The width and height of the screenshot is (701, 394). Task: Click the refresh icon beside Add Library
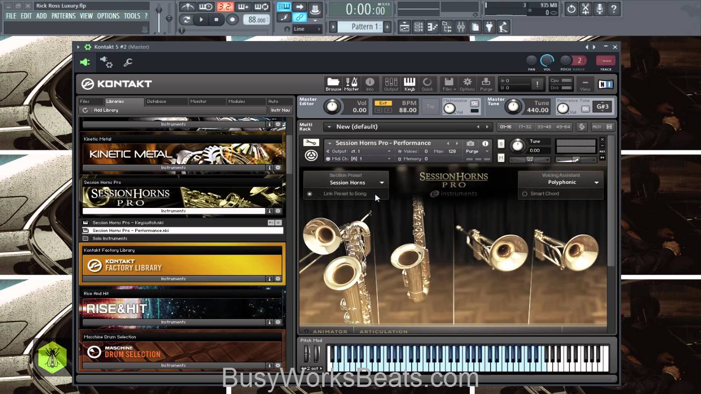pyautogui.click(x=85, y=110)
